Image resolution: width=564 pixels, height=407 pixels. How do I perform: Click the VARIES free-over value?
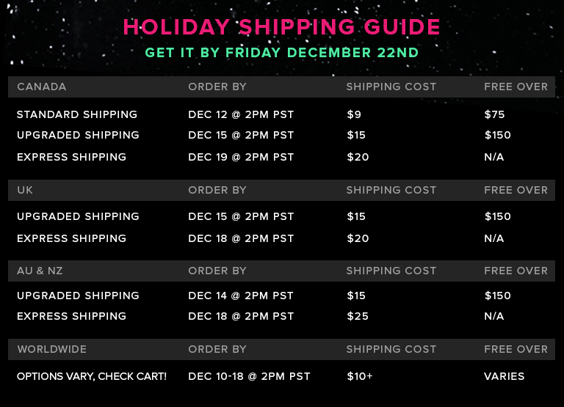click(505, 376)
